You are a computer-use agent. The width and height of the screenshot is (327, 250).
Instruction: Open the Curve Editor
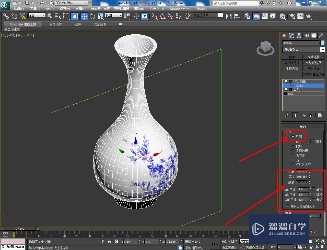coord(265,16)
